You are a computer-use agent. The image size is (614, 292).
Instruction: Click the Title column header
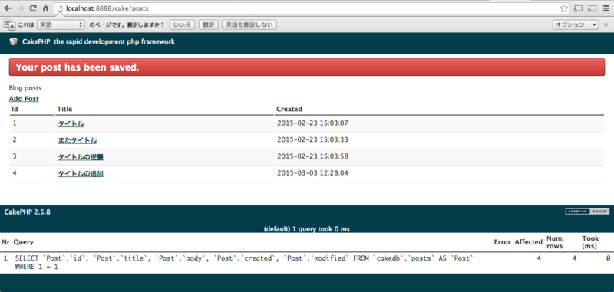click(x=64, y=109)
